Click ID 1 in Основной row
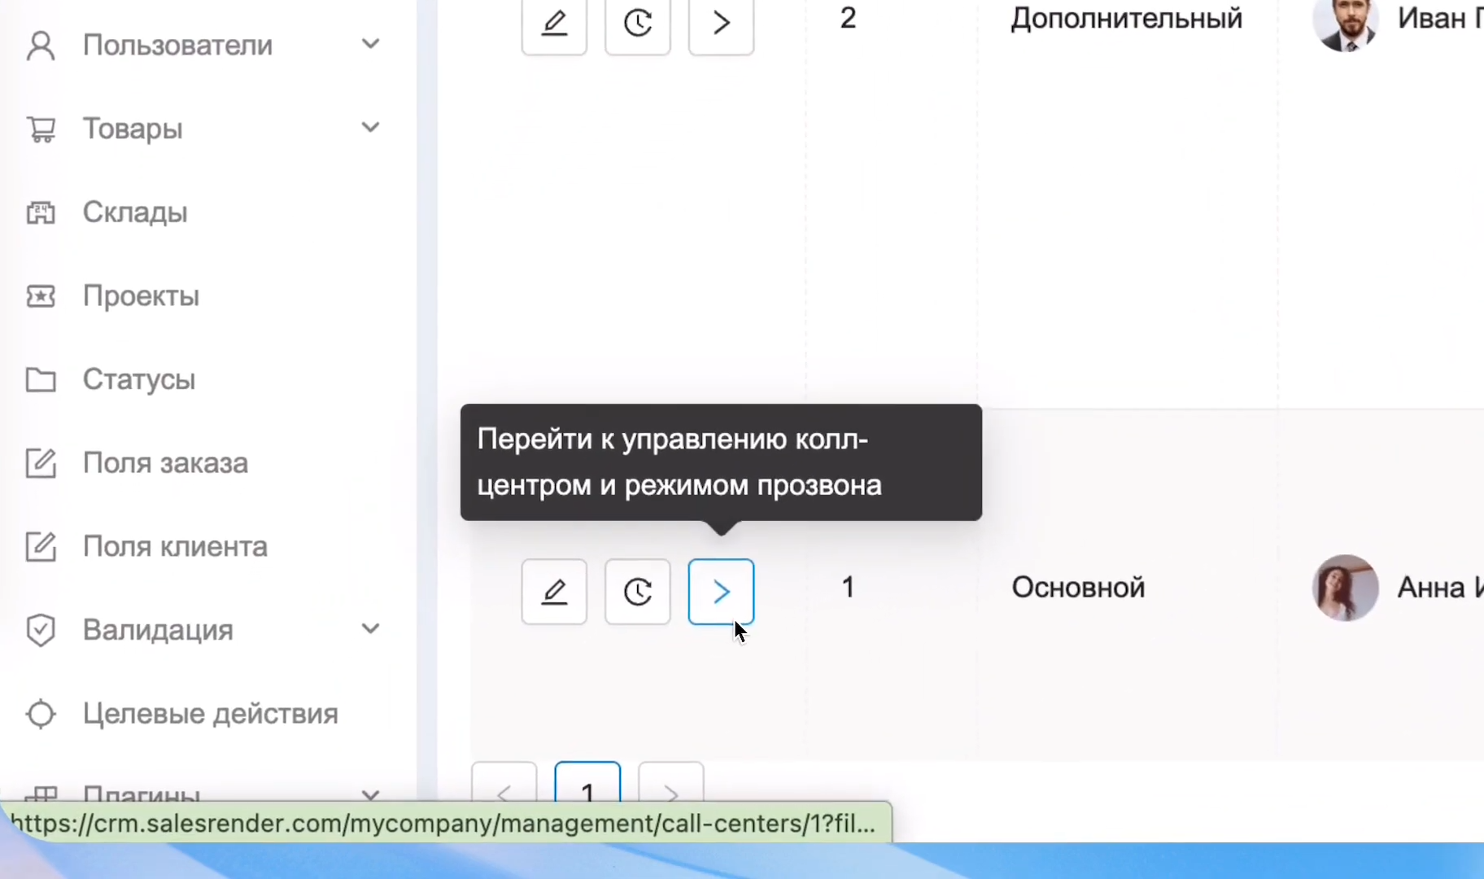The width and height of the screenshot is (1484, 879). click(x=848, y=588)
